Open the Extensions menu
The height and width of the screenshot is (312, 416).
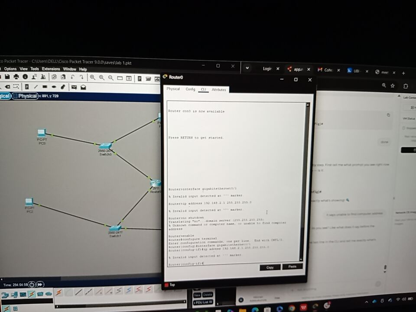(x=51, y=69)
